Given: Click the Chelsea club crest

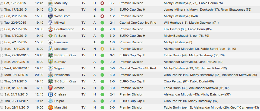Looking at the screenshot, I should 51,94.
